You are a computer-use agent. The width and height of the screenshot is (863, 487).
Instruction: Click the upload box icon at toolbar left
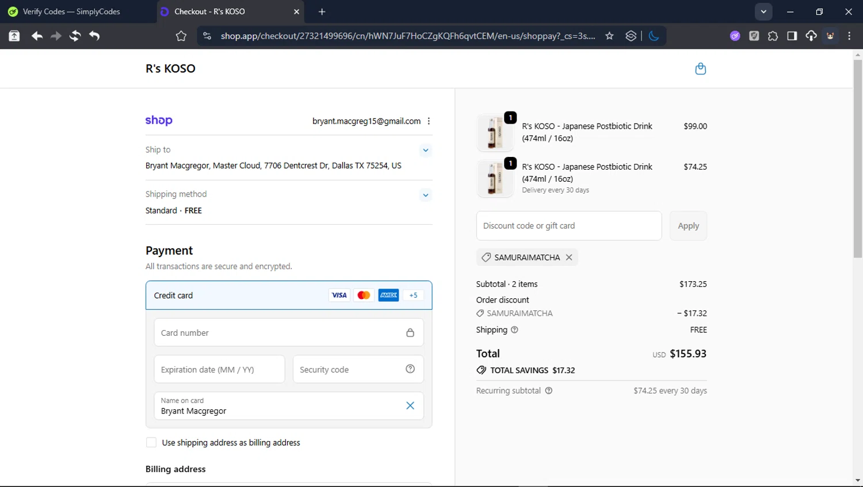(14, 36)
